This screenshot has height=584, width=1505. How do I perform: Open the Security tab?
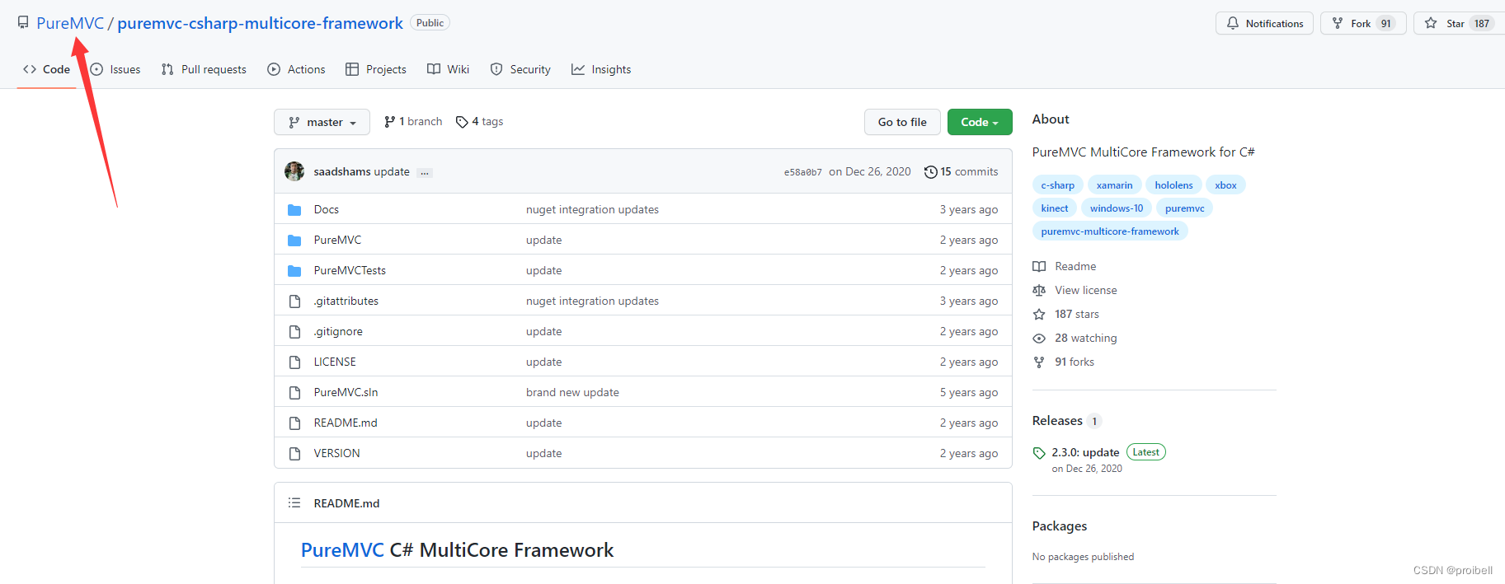520,69
